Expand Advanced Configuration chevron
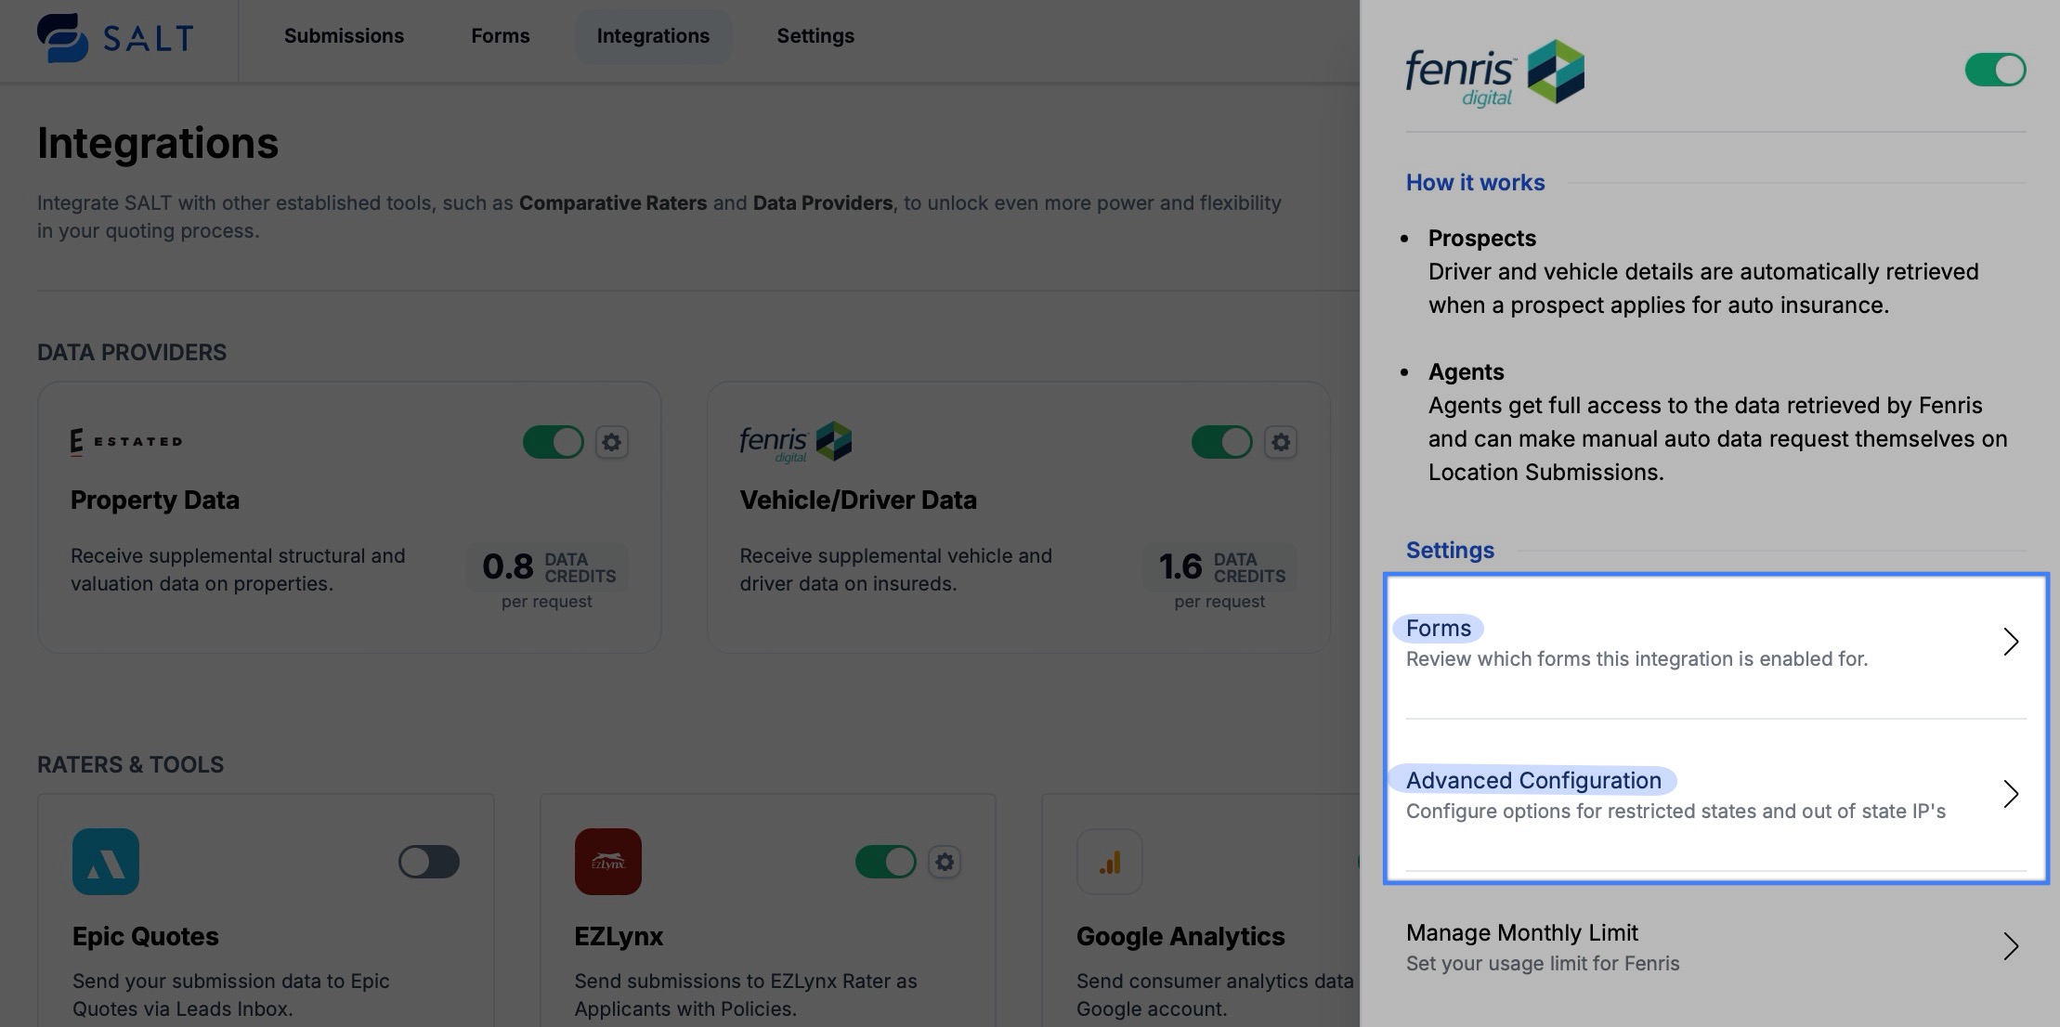 click(2011, 794)
